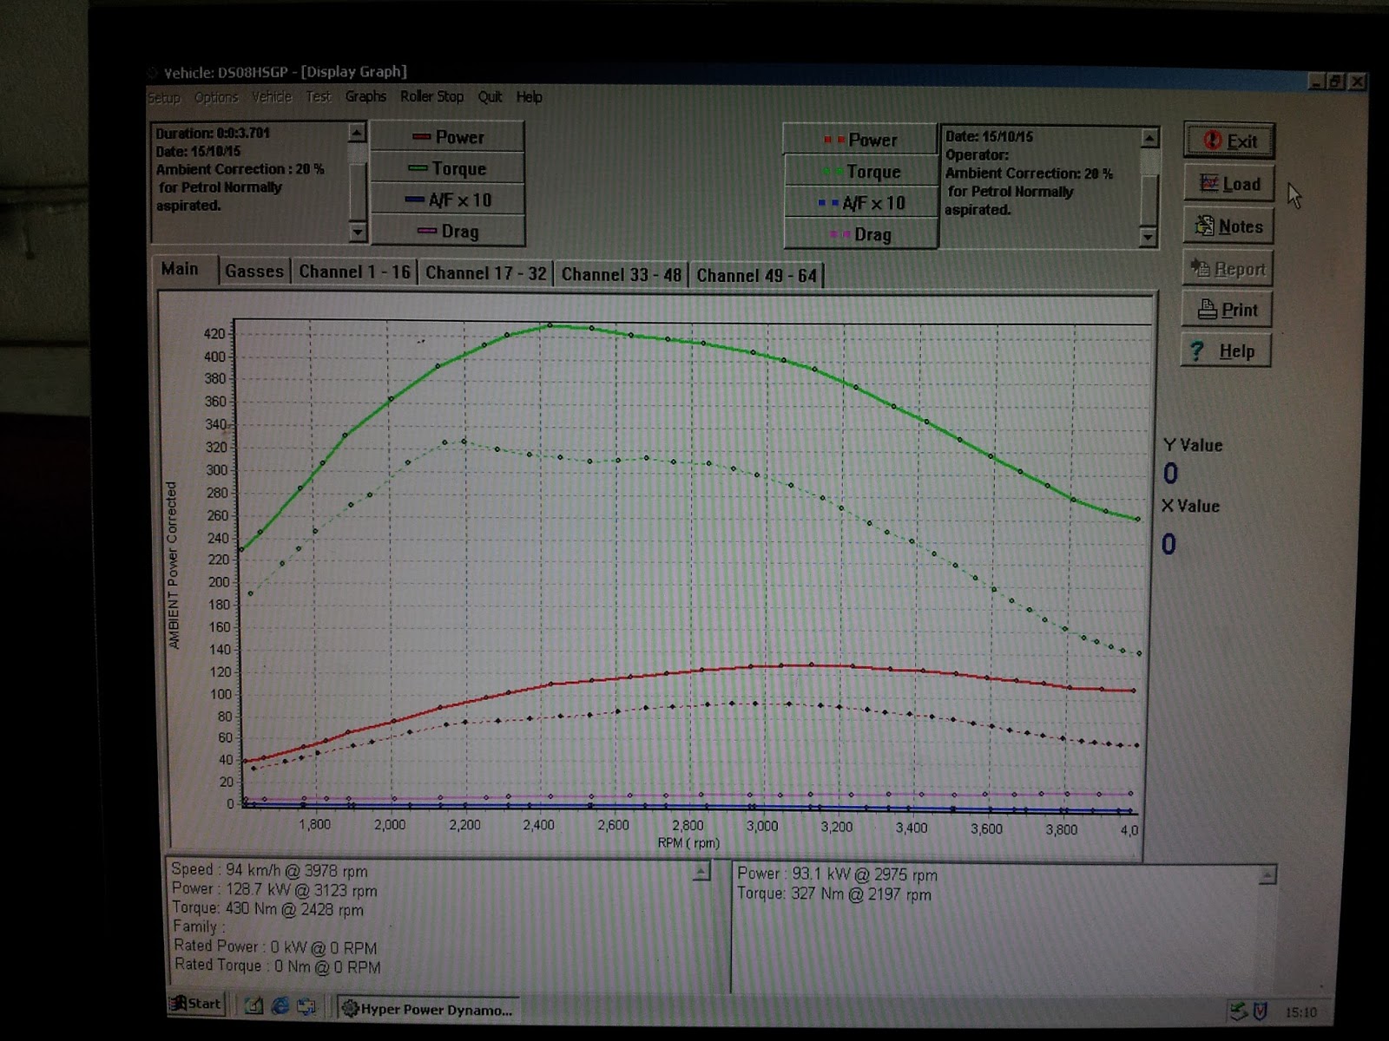Open the Channel 17 - 32 tab
This screenshot has height=1041, width=1389.
(486, 273)
